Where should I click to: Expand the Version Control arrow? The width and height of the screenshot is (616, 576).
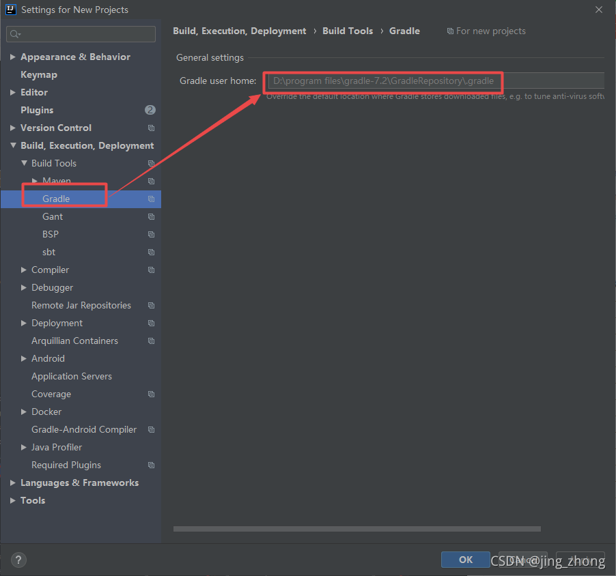[13, 128]
